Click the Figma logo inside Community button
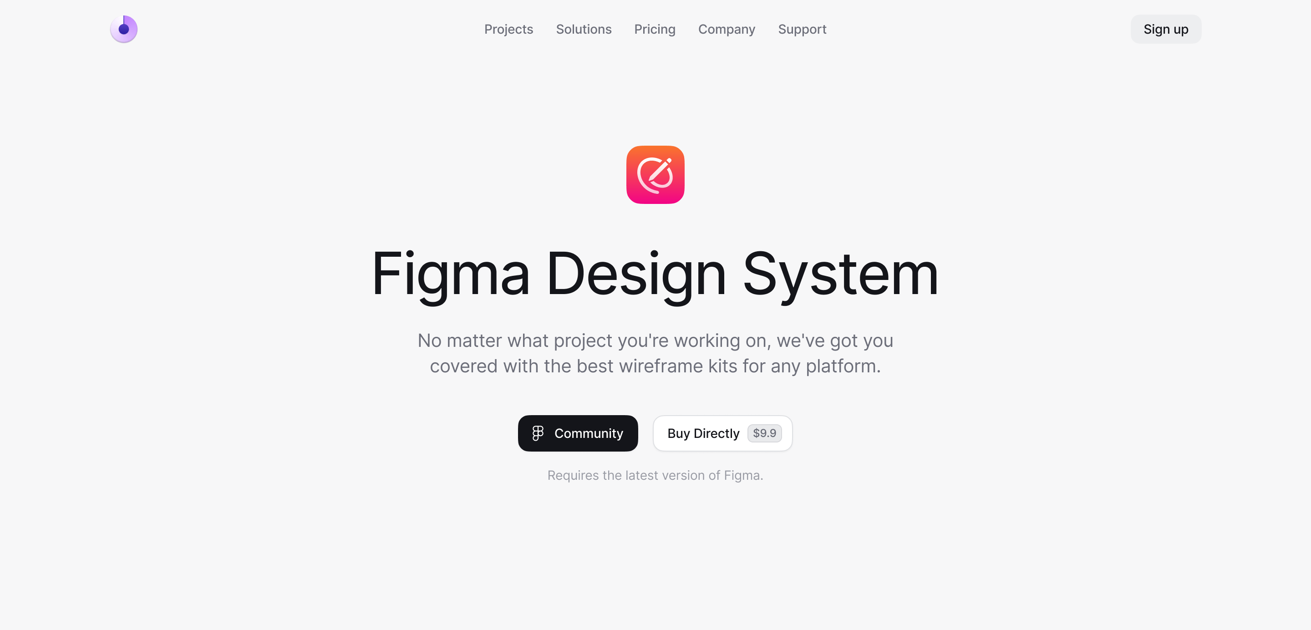 click(538, 433)
